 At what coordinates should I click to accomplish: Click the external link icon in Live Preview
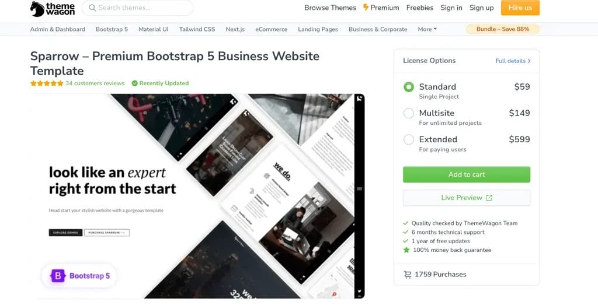pyautogui.click(x=489, y=198)
